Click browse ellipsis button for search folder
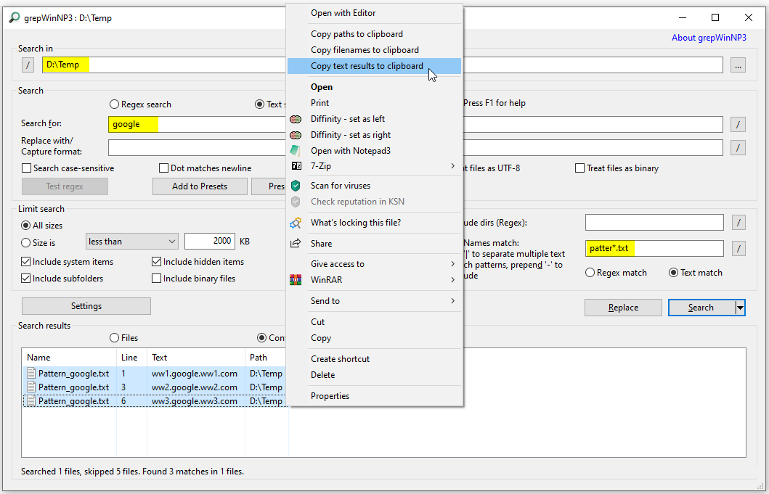Screen dimensions: 769x494 tap(738, 65)
